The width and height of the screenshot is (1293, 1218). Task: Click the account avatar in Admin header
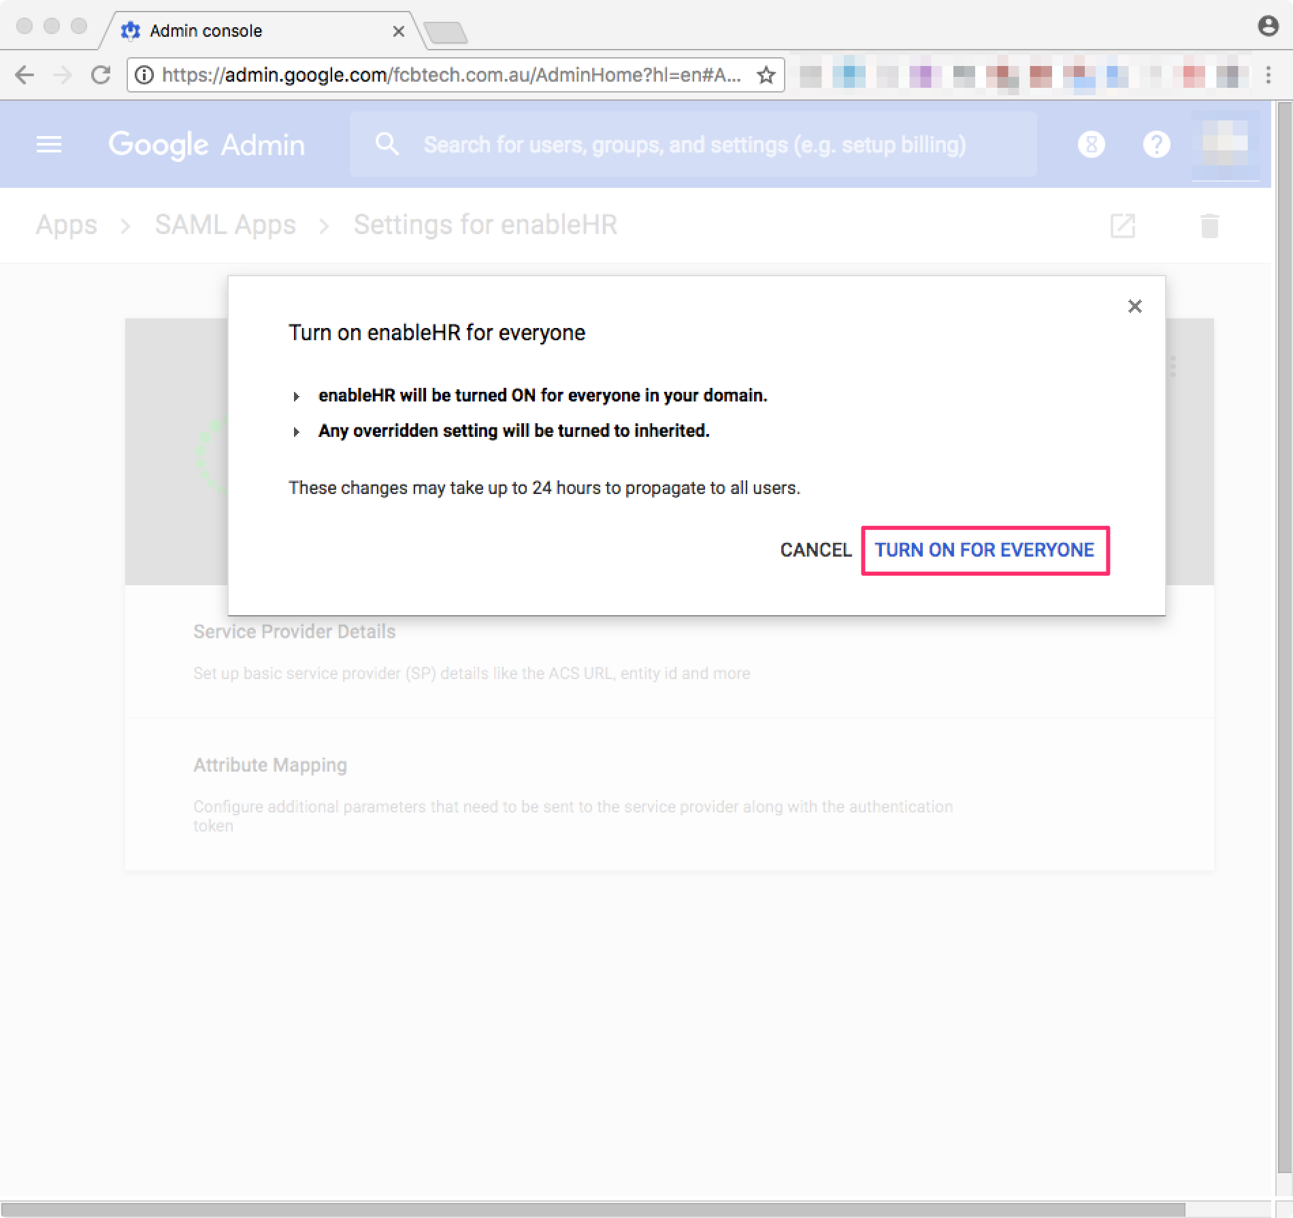pos(1225,144)
